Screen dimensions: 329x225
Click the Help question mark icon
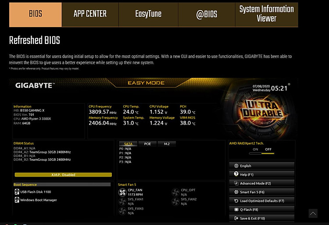coord(236,174)
